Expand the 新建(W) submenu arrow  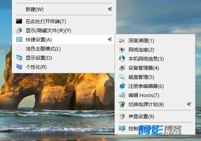pos(110,9)
